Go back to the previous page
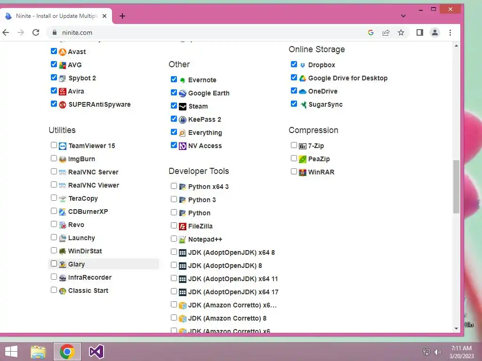482x361 pixels. [6, 32]
